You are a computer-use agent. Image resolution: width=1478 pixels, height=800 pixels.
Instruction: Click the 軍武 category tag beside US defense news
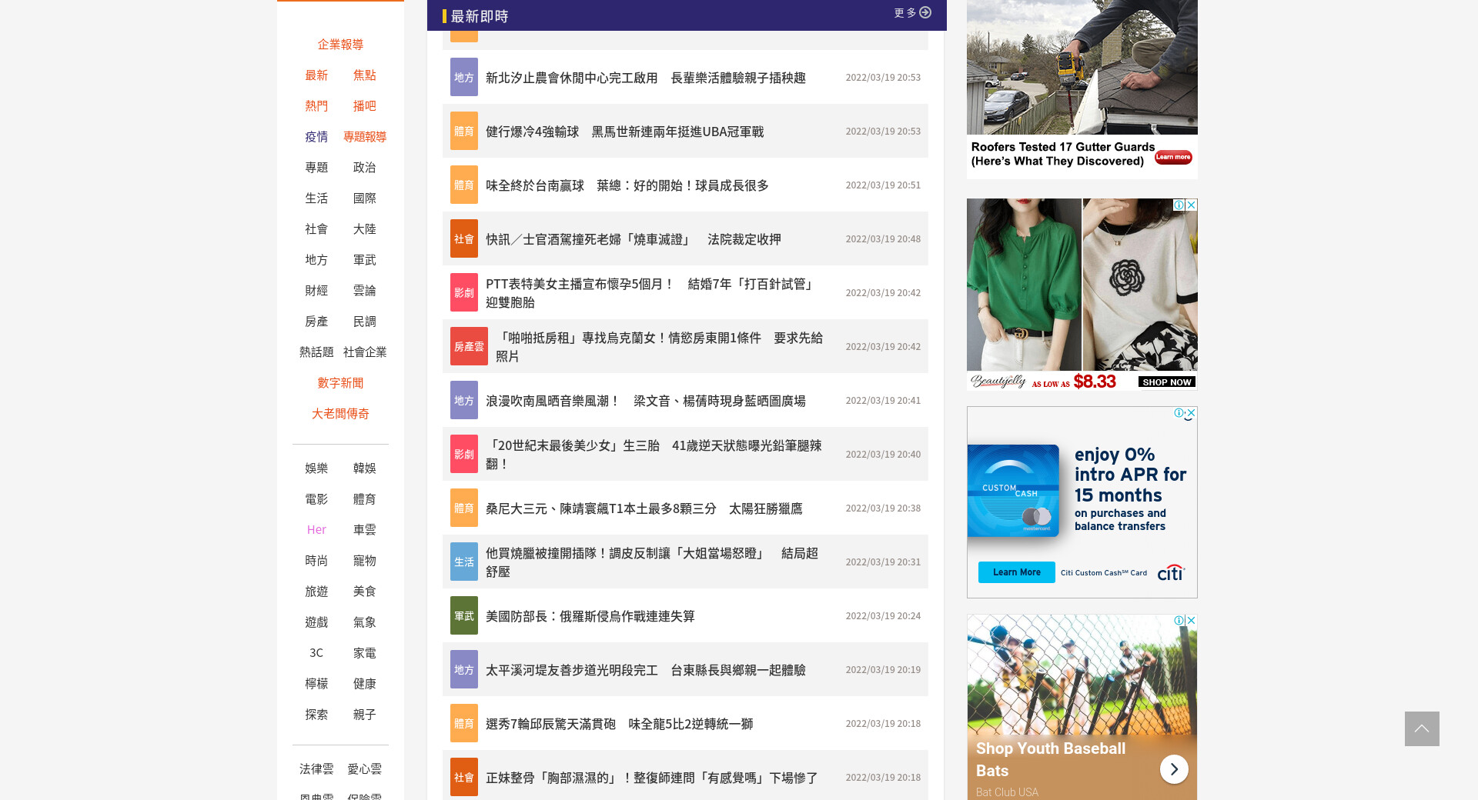(463, 616)
